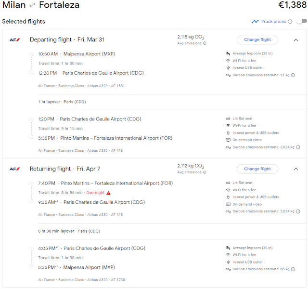Click the Wi-Fi icon for flight AF 1831

(x=228, y=61)
